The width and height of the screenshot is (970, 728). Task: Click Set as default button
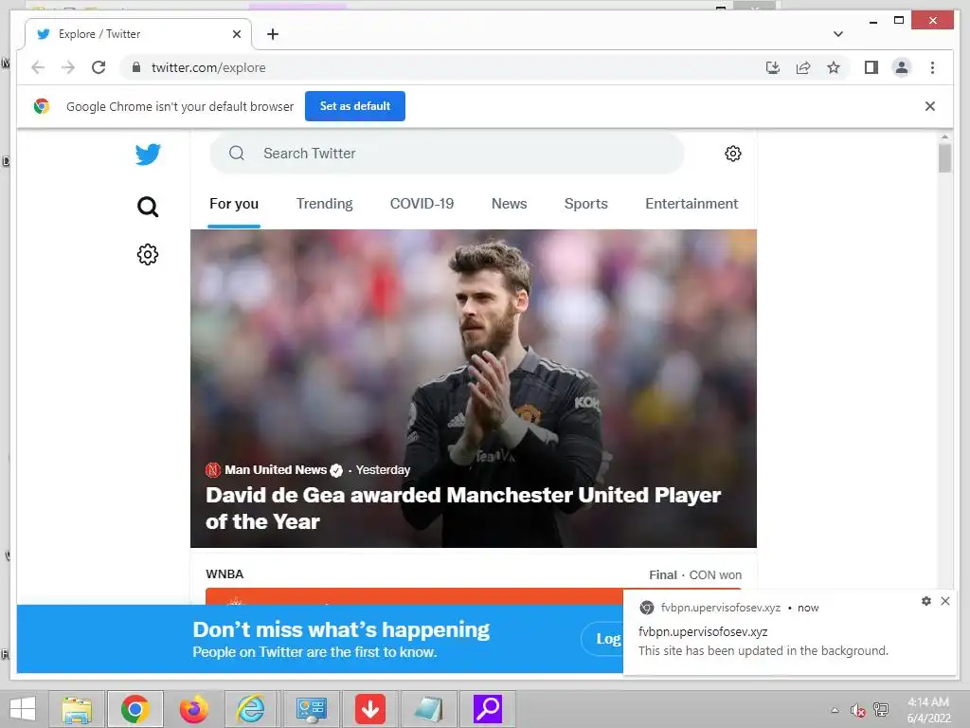point(355,106)
